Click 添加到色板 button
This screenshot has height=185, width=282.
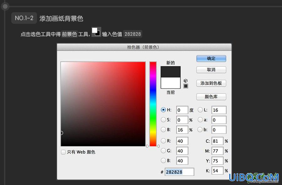(211, 83)
